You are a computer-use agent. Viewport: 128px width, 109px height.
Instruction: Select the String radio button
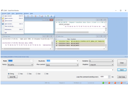click(x=9, y=74)
